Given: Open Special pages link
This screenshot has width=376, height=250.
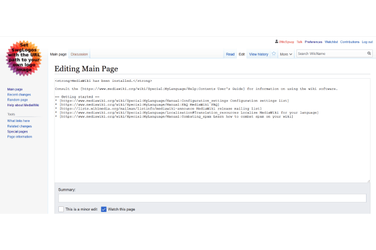Looking at the screenshot, I should click(x=17, y=131).
